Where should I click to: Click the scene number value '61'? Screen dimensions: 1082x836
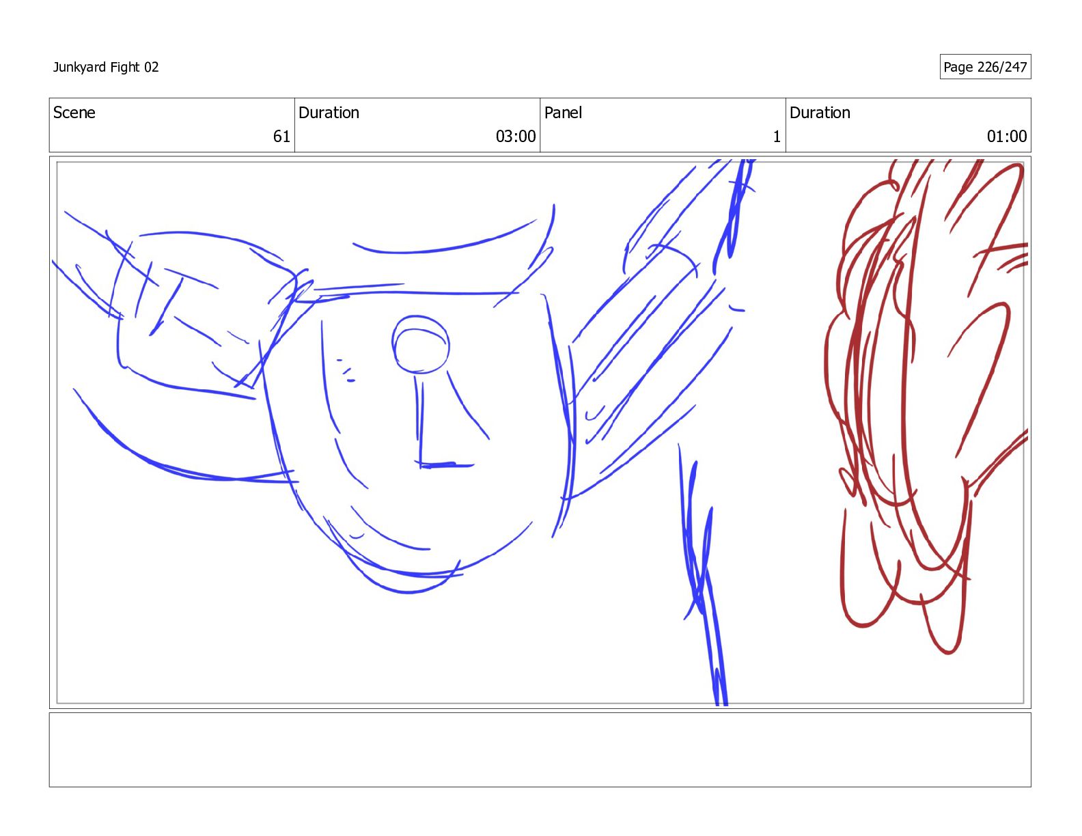tap(281, 137)
